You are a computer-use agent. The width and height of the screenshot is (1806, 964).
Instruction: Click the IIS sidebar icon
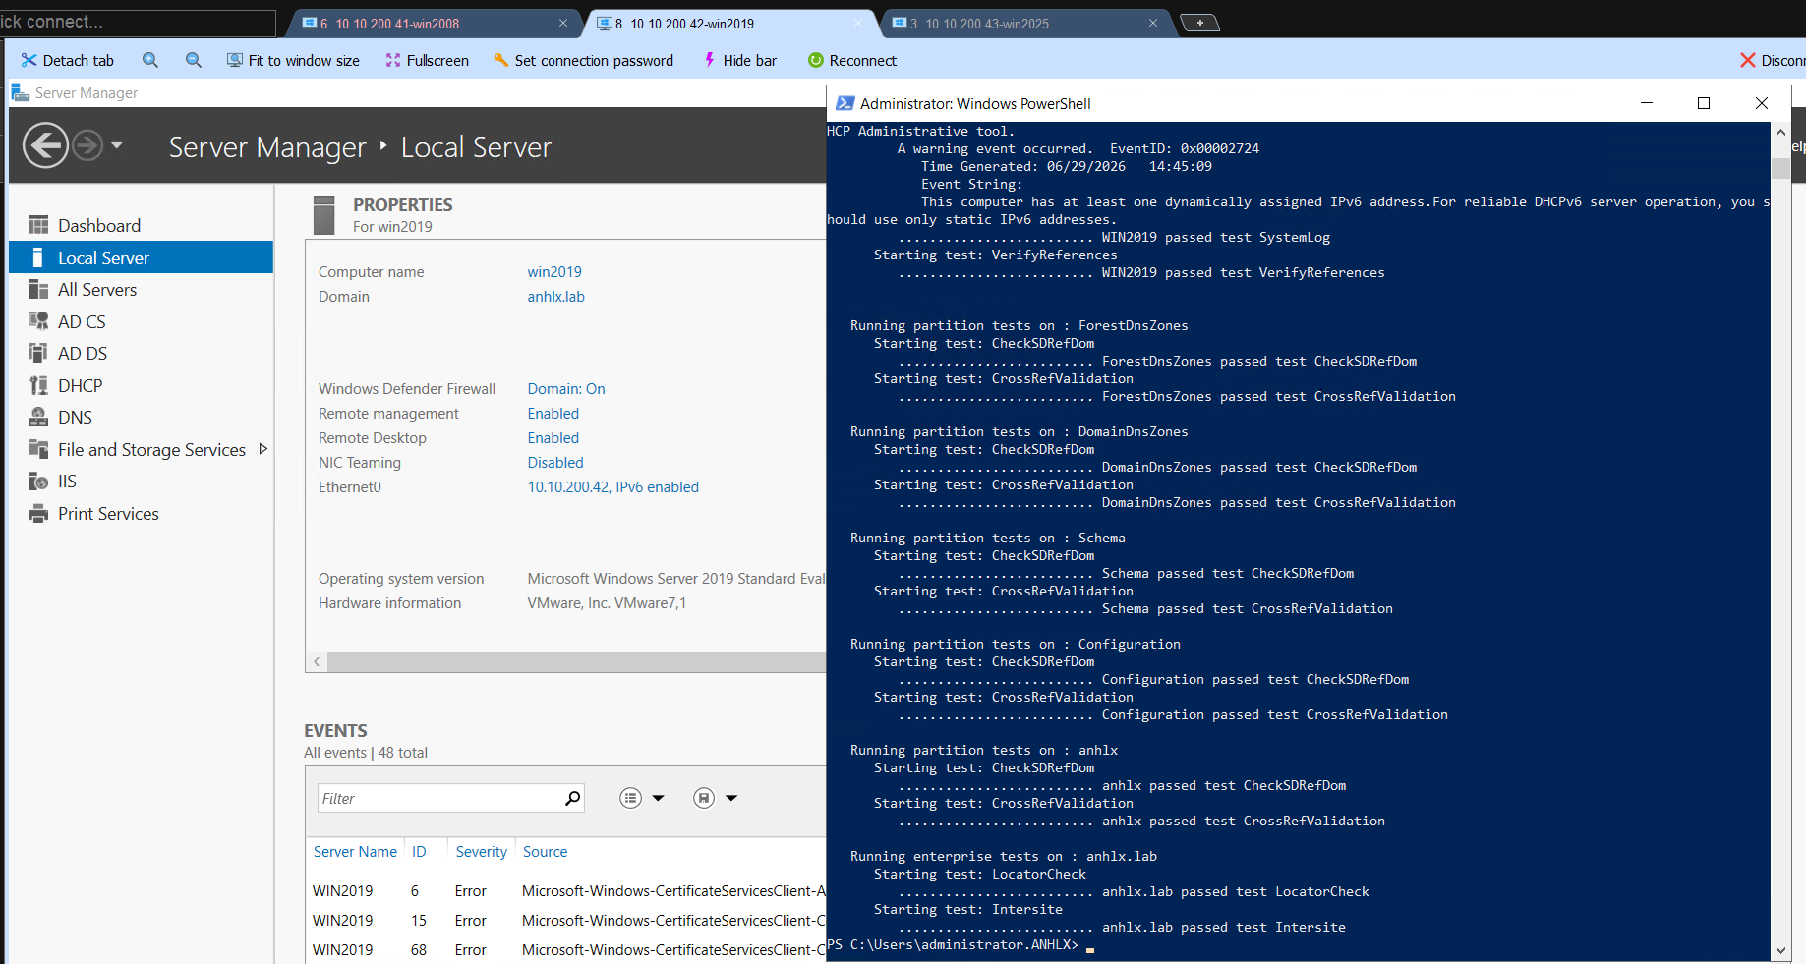click(x=38, y=481)
